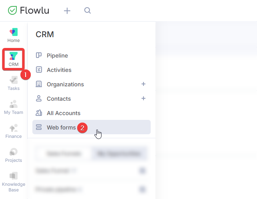This screenshot has height=199, width=257.
Task: Open All Accounts menu item
Action: coord(92,113)
